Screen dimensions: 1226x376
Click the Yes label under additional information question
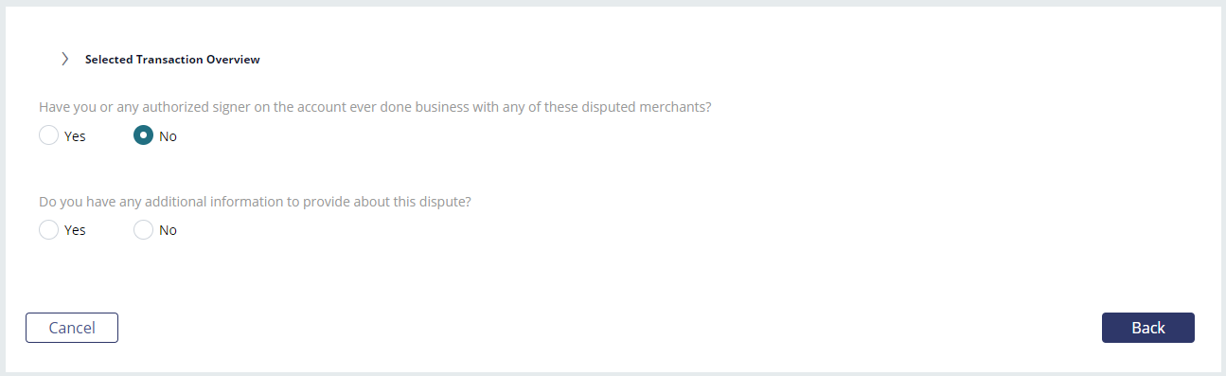point(75,230)
